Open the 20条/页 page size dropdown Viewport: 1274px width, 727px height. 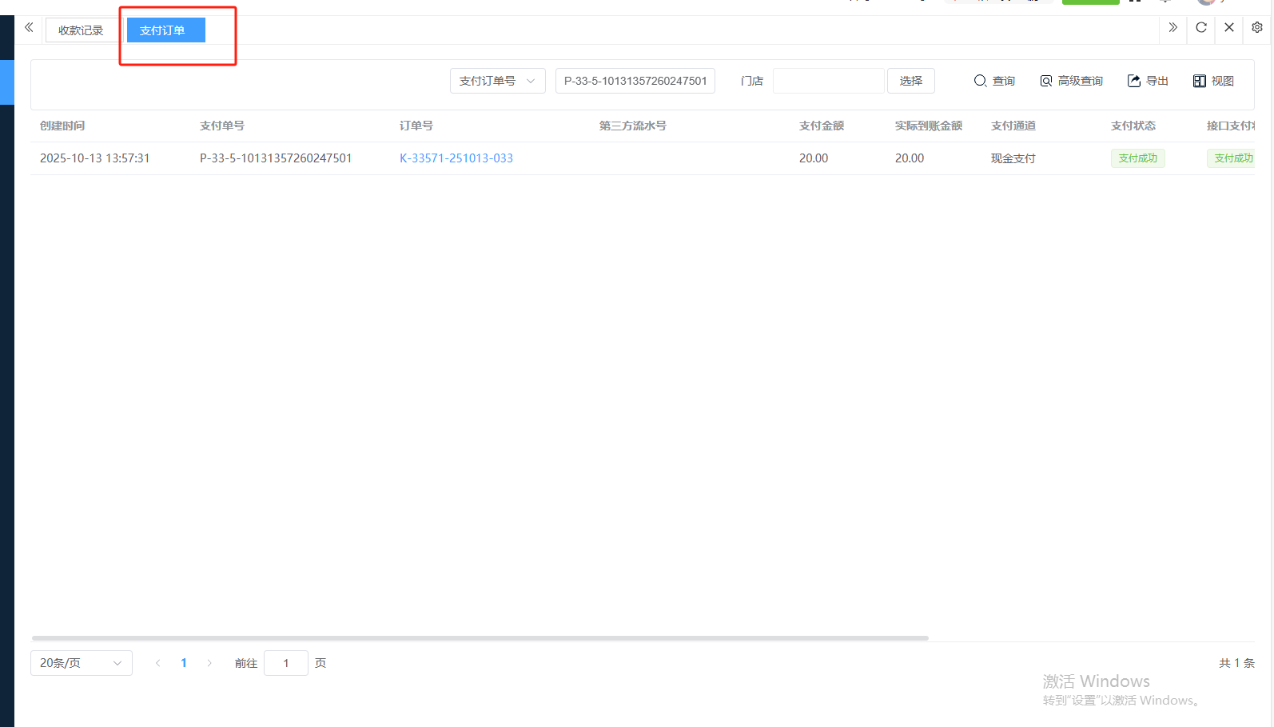[x=81, y=663]
